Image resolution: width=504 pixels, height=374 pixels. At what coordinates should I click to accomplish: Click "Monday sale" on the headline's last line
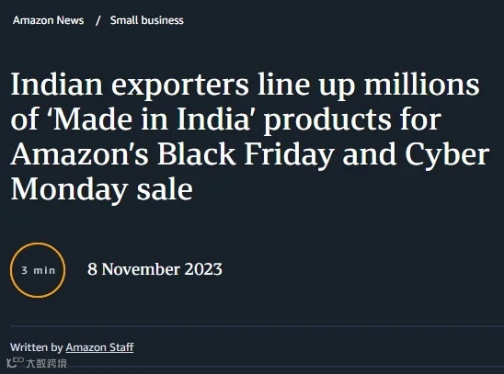[x=101, y=189]
